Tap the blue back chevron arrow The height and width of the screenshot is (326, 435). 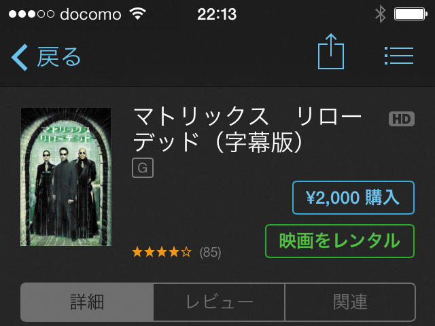click(x=20, y=57)
